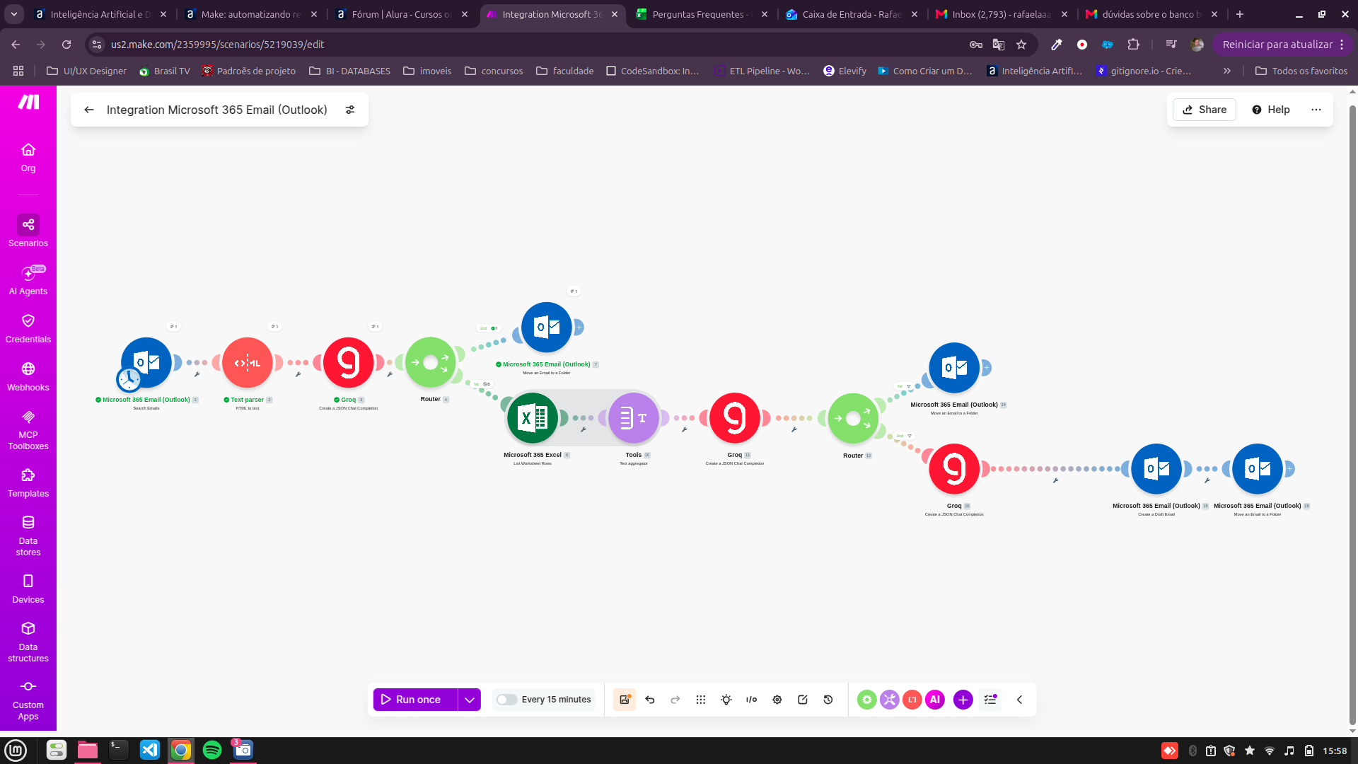Open the scenario options sliders icon
This screenshot has height=764, width=1358.
tap(350, 110)
